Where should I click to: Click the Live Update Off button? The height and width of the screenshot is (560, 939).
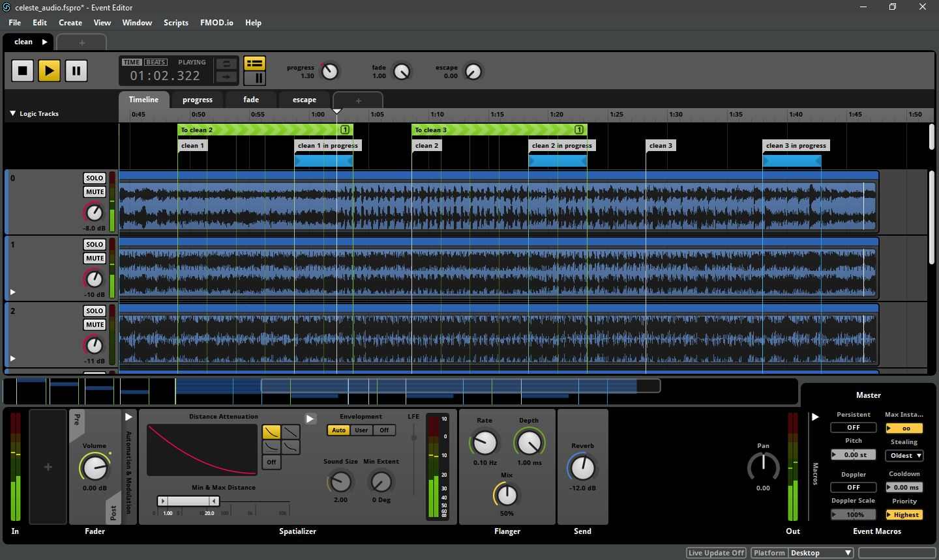(715, 552)
